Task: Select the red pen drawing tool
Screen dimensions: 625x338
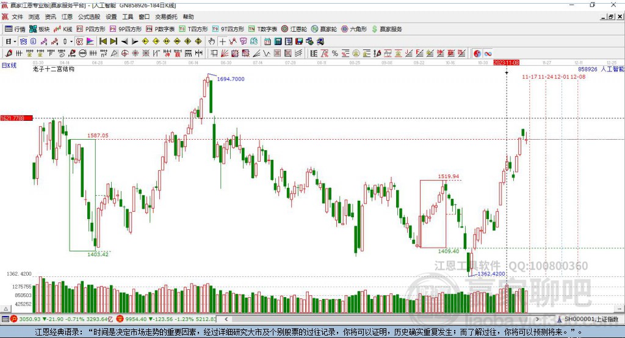Action: [x=9, y=54]
